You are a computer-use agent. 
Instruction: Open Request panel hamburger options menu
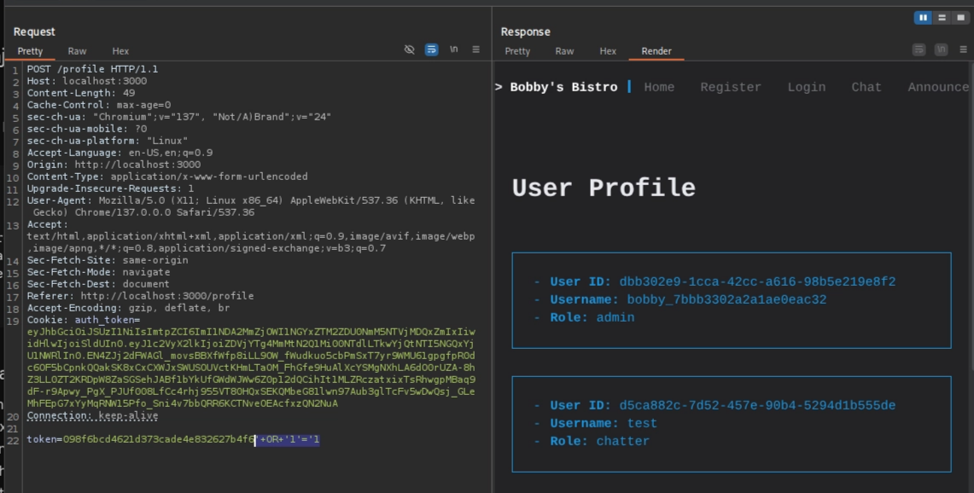(x=475, y=49)
